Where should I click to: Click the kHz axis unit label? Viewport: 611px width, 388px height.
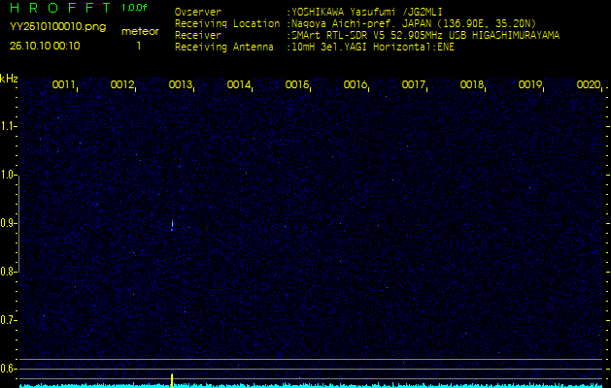pos(9,79)
